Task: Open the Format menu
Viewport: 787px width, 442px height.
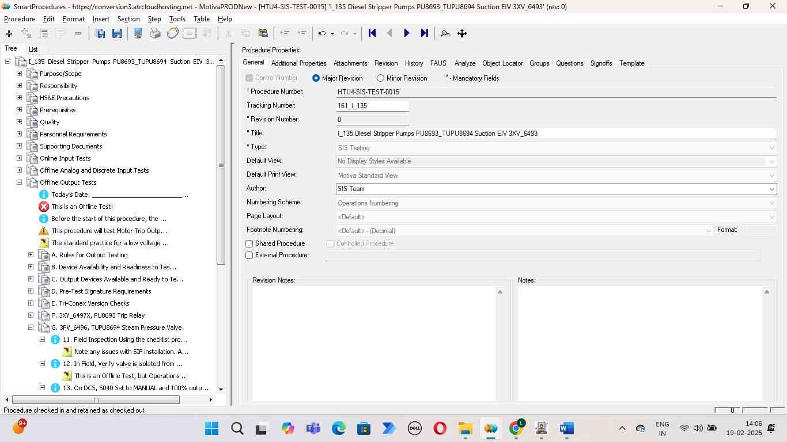Action: 74,19
